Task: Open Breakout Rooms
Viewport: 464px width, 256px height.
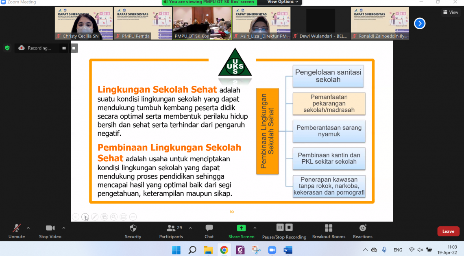Action: click(x=329, y=231)
